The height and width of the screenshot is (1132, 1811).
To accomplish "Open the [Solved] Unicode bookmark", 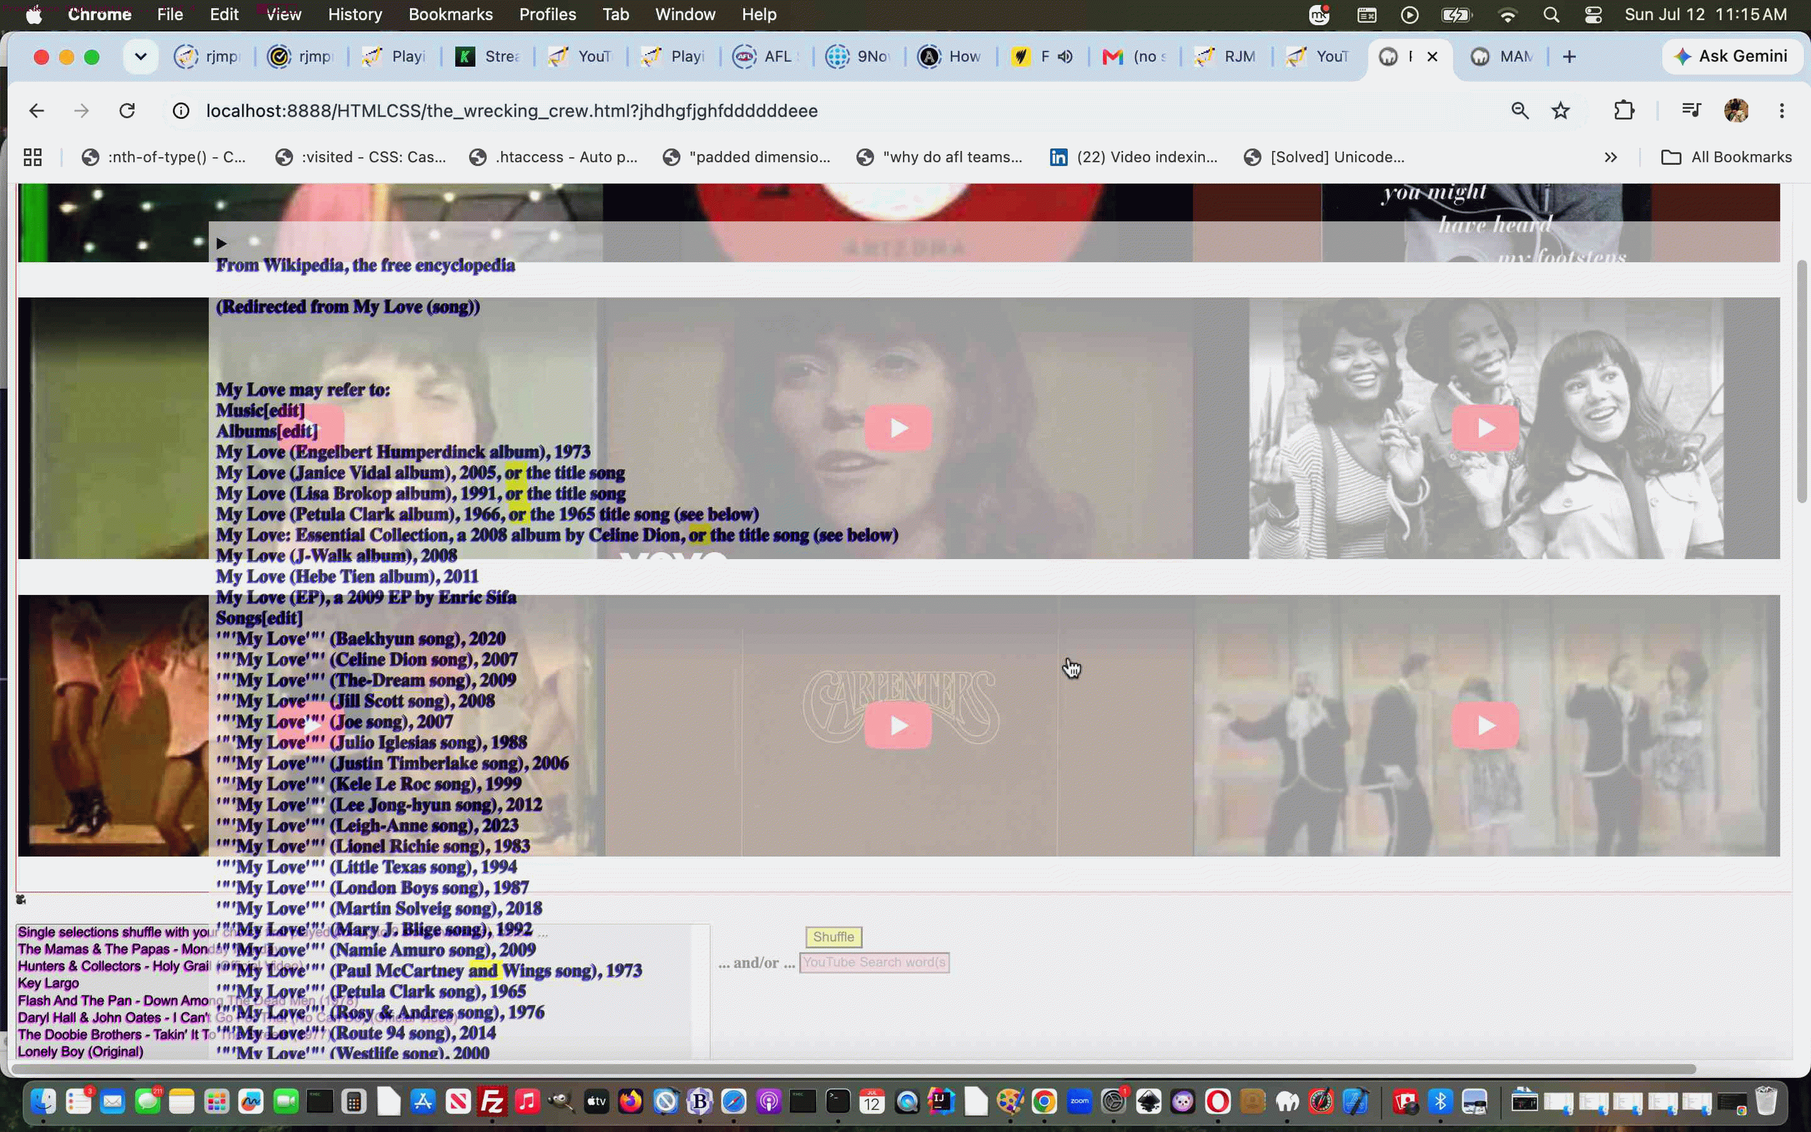I will (1324, 157).
